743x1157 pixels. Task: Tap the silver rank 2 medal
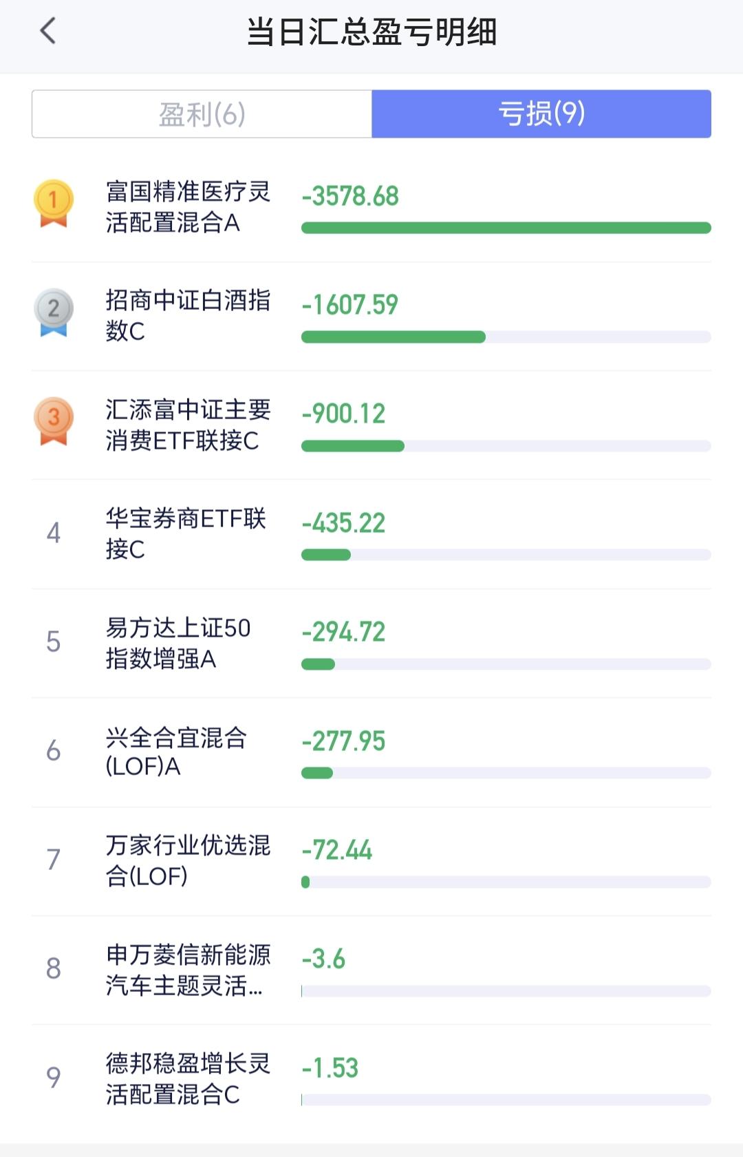tap(54, 312)
